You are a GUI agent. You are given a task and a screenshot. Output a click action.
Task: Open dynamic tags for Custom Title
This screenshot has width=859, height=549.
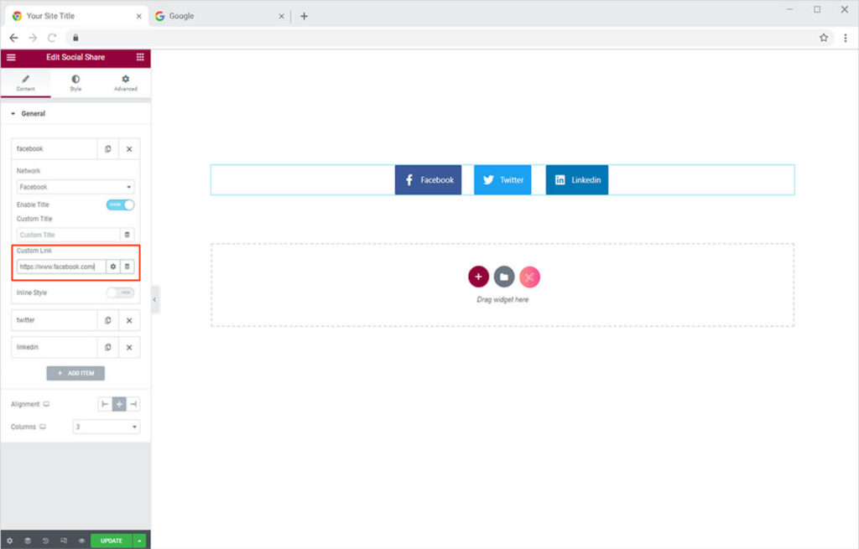[x=128, y=235]
